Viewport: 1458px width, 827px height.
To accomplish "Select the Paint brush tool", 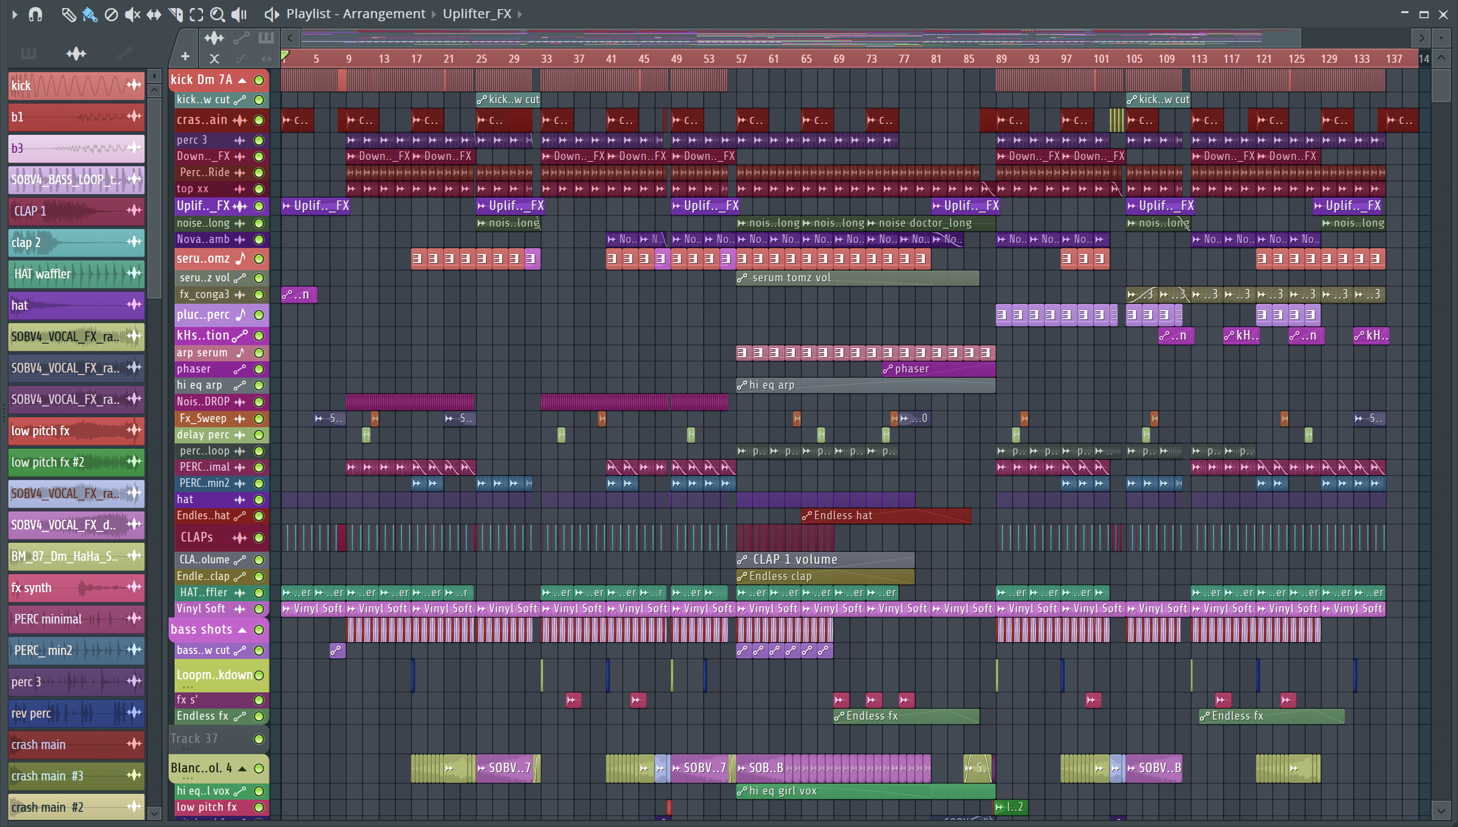I will pos(90,14).
